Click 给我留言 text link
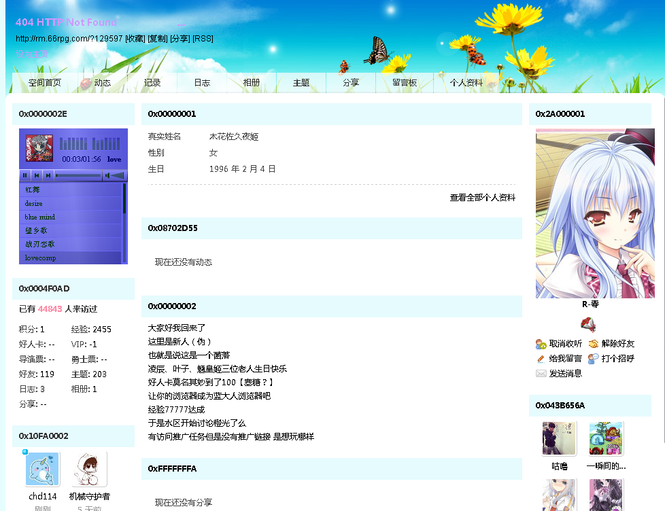The height and width of the screenshot is (511, 665). click(565, 359)
